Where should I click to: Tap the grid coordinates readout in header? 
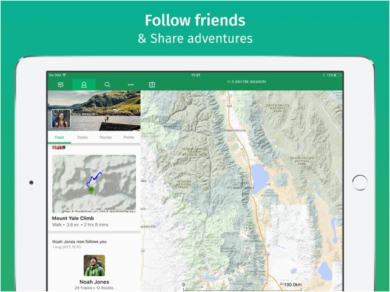coord(246,82)
